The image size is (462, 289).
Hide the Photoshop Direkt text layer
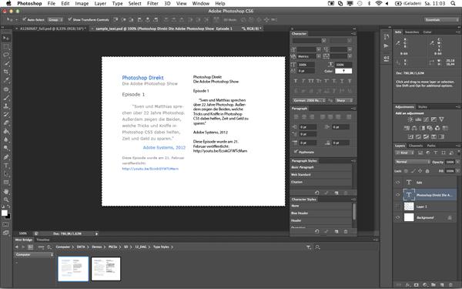[x=398, y=195]
